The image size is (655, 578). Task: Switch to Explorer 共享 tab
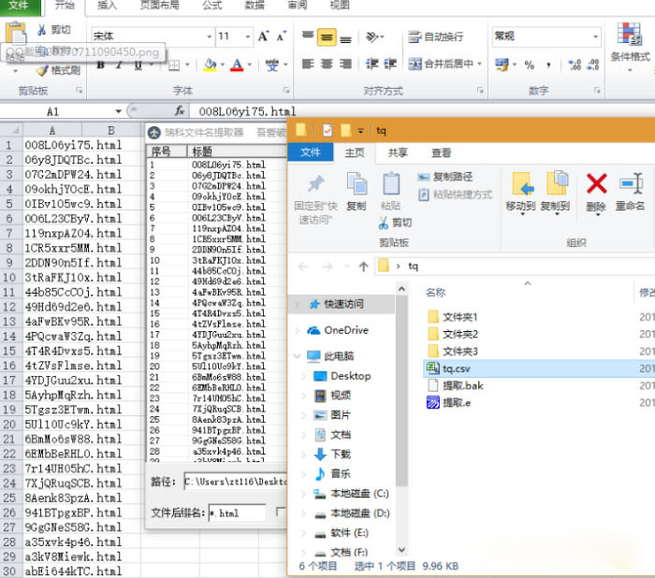pos(398,152)
